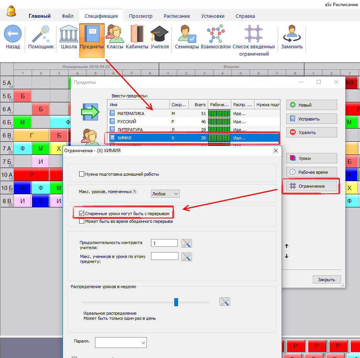The height and width of the screenshot is (358, 360).
Task: Click the Закрыть button
Action: coord(326,280)
